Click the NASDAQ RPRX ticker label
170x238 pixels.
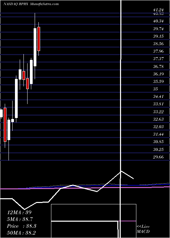tap(16, 4)
